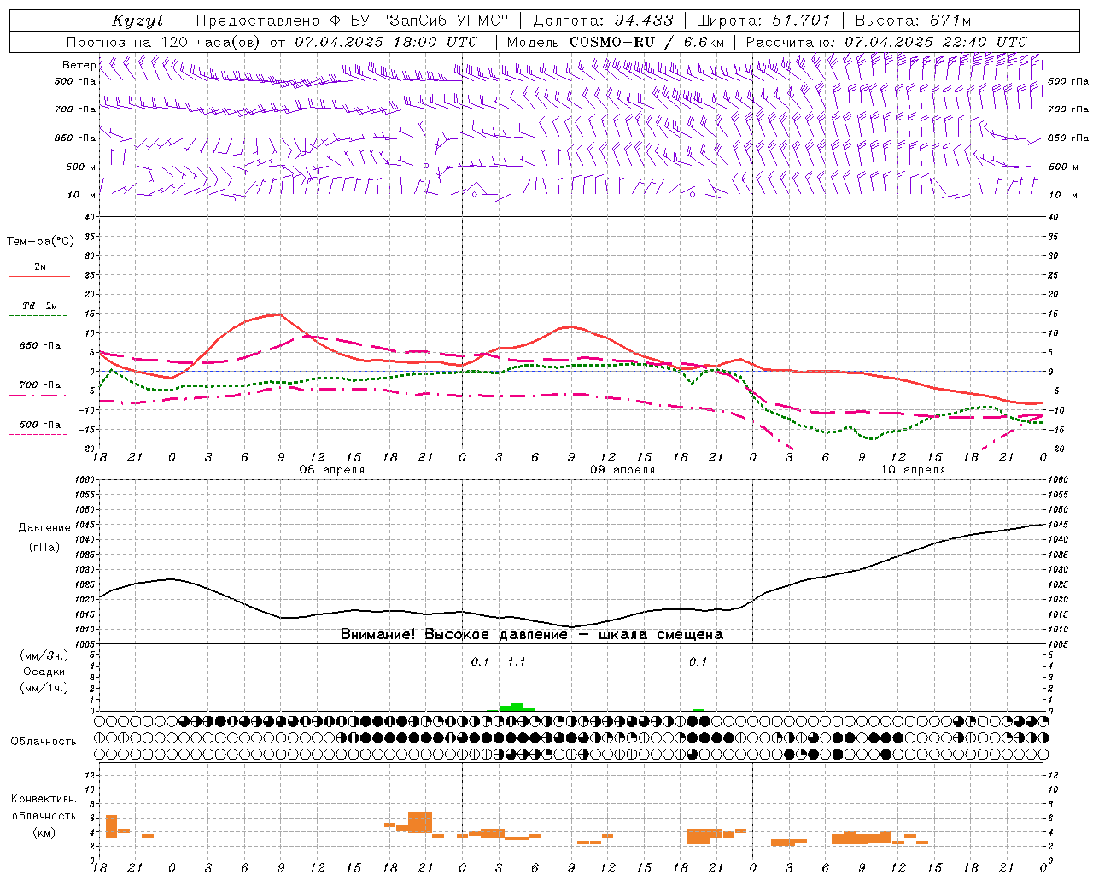Image resolution: width=1093 pixels, height=875 pixels.
Task: Click the "1.1" precipitation amount value
Action: 517,661
